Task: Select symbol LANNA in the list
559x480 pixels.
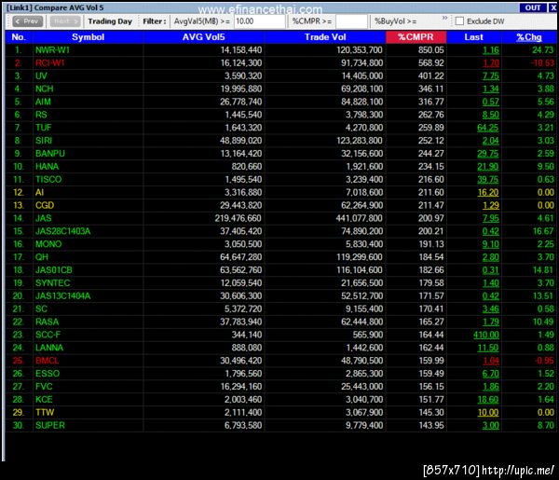Action: click(x=49, y=348)
